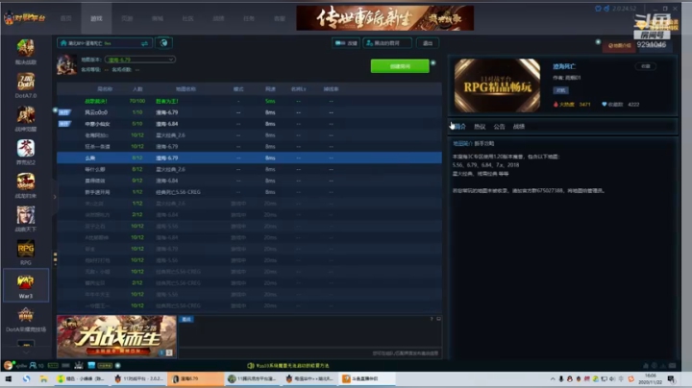Click the camera-icon button beside my rooms
The image size is (692, 388).
(x=346, y=43)
